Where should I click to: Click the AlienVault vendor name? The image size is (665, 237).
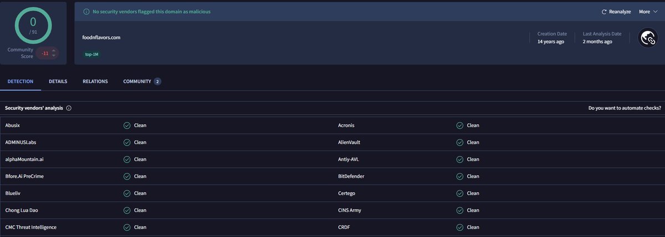tap(350, 143)
